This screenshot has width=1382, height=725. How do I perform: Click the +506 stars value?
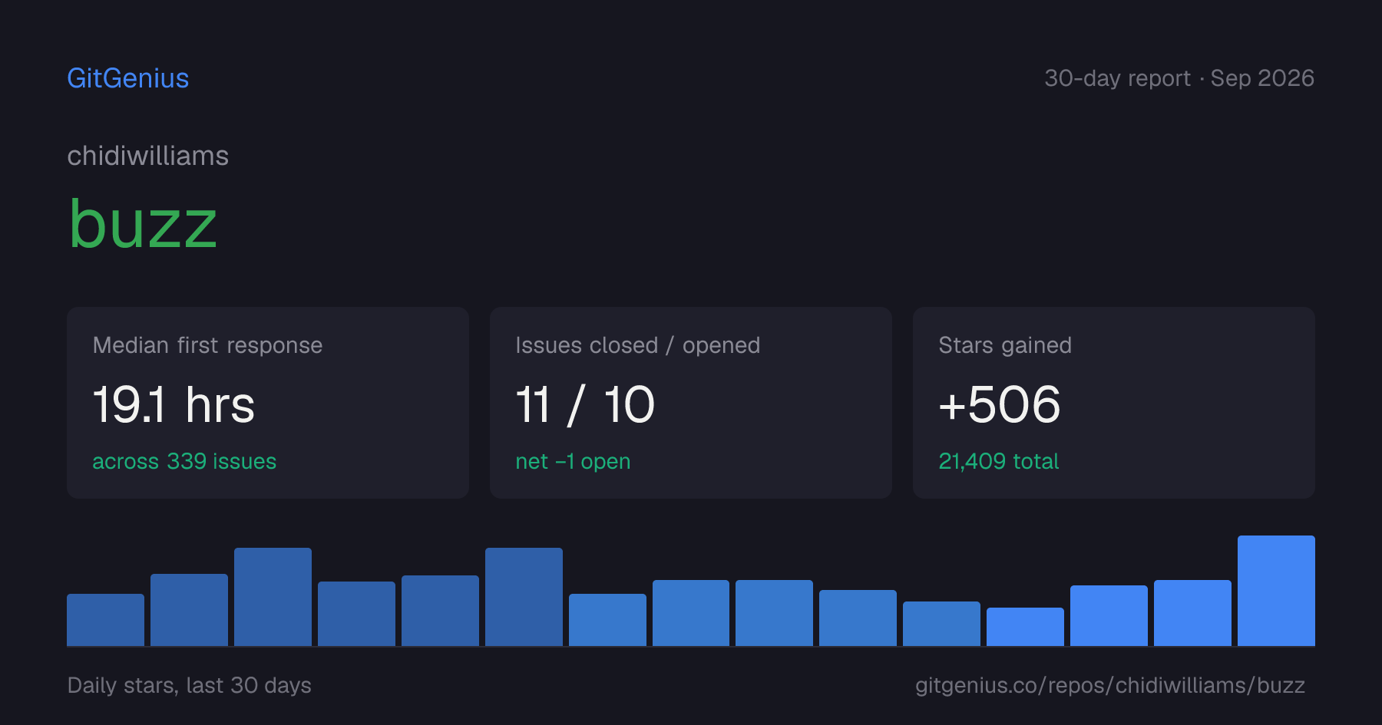[x=1000, y=404]
